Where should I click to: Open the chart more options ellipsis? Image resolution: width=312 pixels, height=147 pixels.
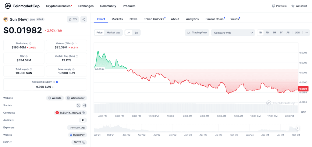point(307,32)
